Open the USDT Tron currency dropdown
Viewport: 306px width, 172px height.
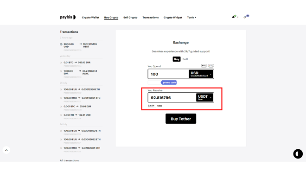(204, 97)
